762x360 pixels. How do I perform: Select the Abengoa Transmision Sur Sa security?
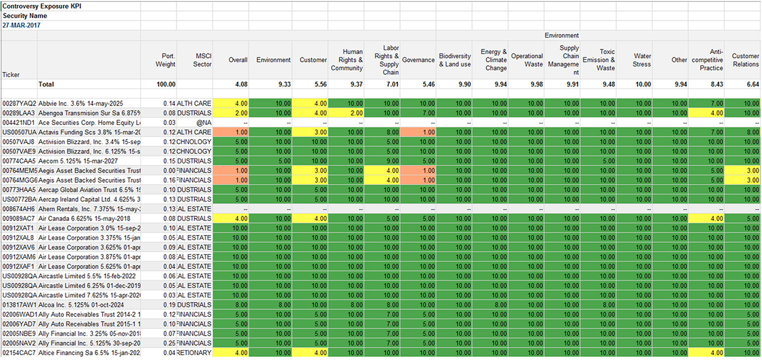[89, 113]
